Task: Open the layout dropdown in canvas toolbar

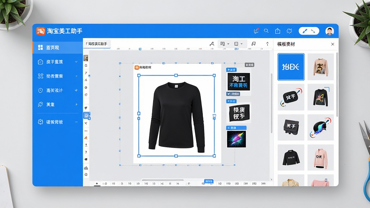Action: pyautogui.click(x=225, y=44)
